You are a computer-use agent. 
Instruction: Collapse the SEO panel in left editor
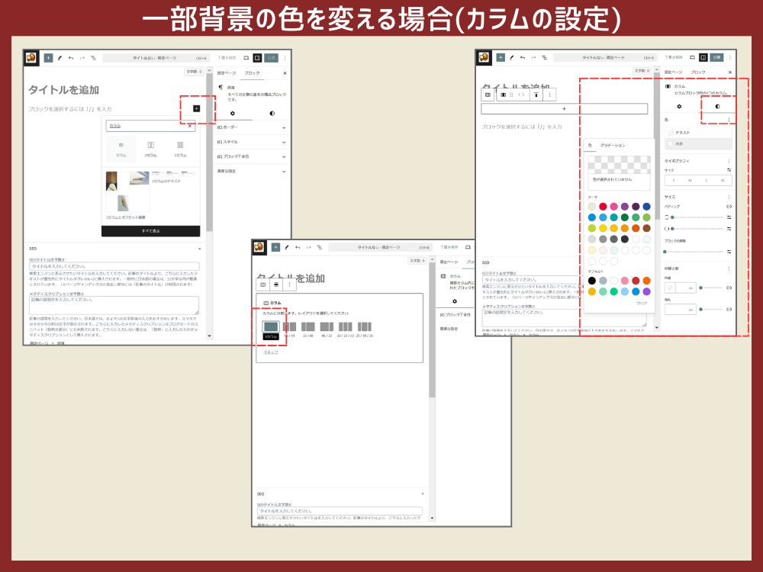(x=199, y=249)
